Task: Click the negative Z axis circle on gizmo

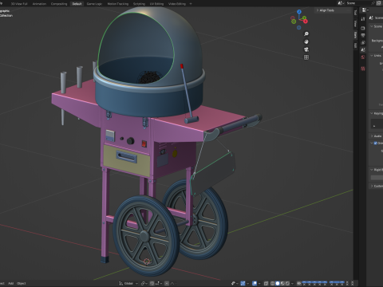Action: tap(299, 28)
